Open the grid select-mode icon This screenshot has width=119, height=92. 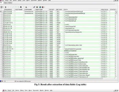(2, 7)
